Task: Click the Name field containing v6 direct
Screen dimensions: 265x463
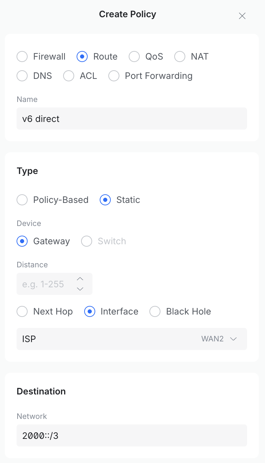Action: [132, 119]
